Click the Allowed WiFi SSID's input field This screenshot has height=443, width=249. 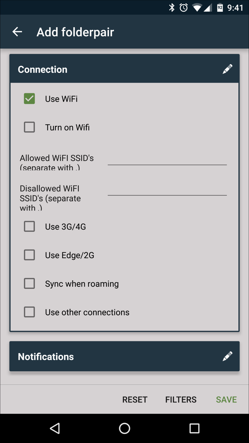[167, 162]
